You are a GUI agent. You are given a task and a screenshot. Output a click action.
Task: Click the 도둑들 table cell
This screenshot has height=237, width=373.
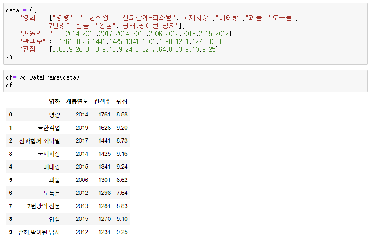pyautogui.click(x=52, y=193)
